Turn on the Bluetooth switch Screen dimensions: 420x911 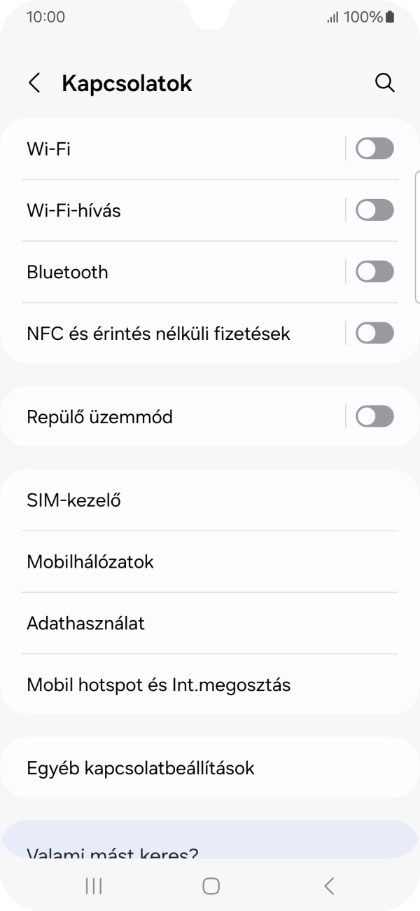[374, 271]
